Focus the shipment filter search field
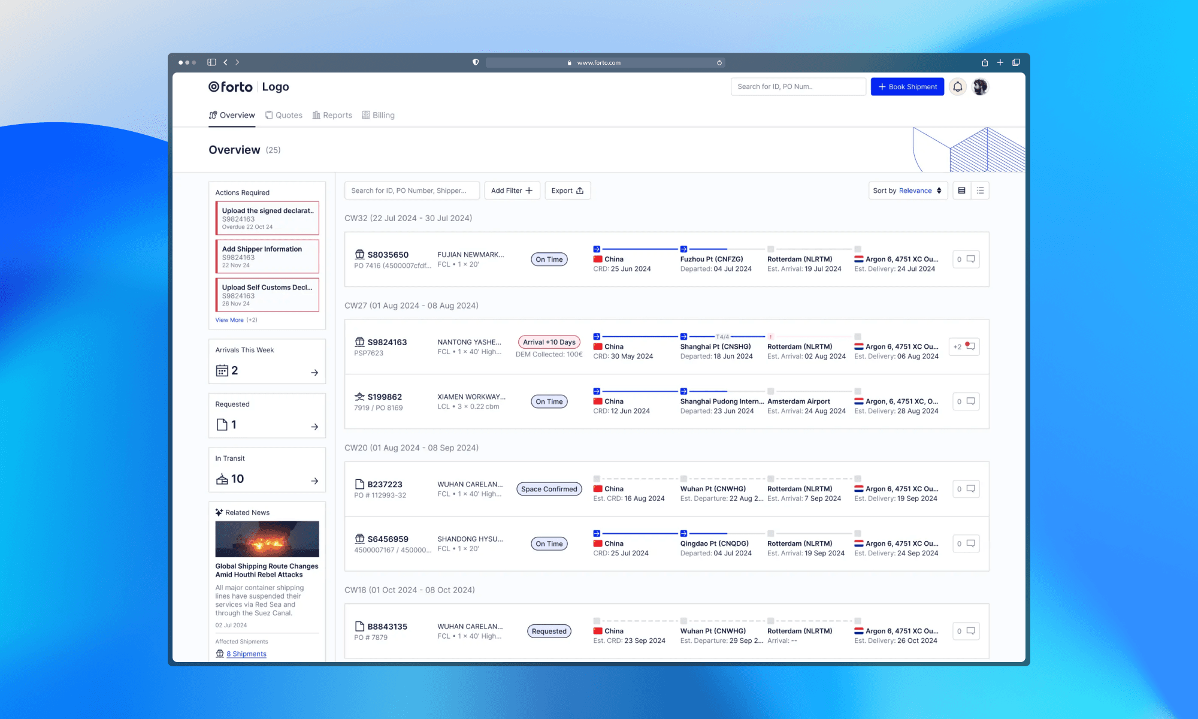 click(x=412, y=191)
